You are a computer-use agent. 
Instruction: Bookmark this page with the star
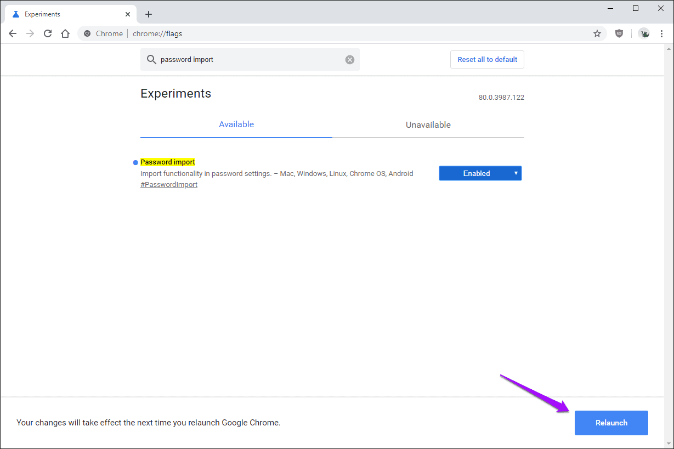pyautogui.click(x=597, y=33)
